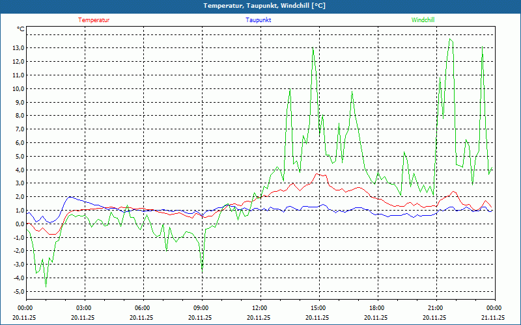Select the 18:00 time axis label
The image size is (521, 325).
376,308
